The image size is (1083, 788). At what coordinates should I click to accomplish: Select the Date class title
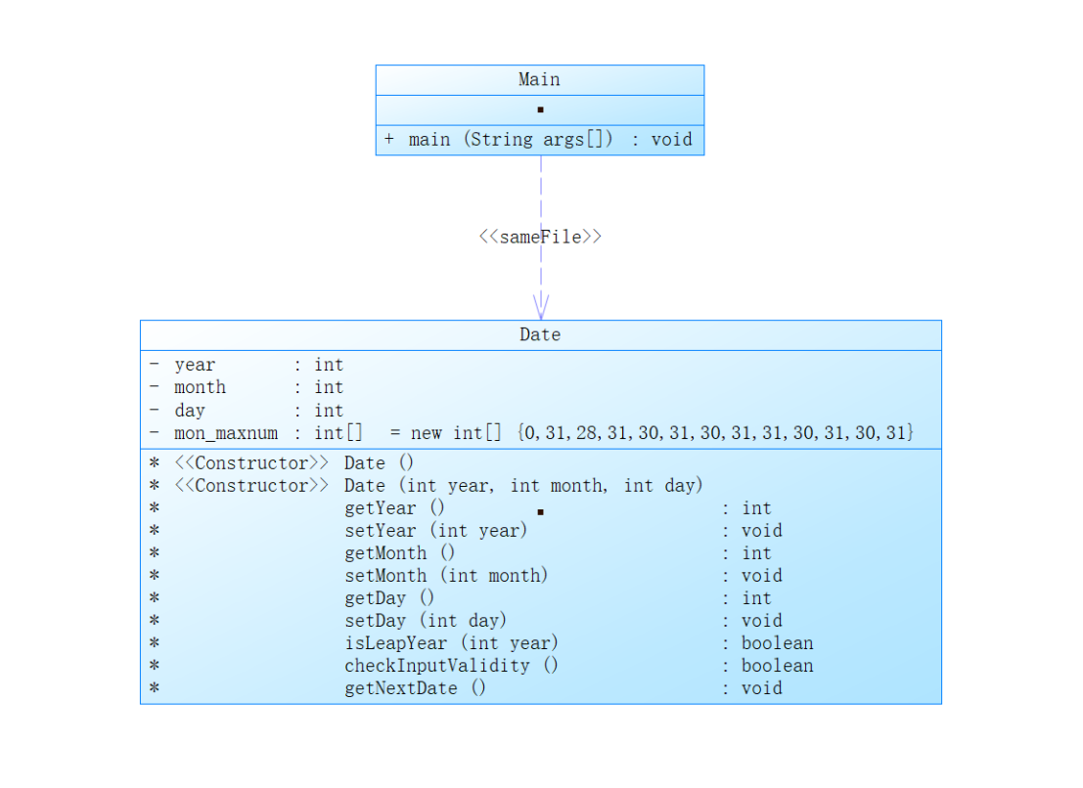point(540,334)
